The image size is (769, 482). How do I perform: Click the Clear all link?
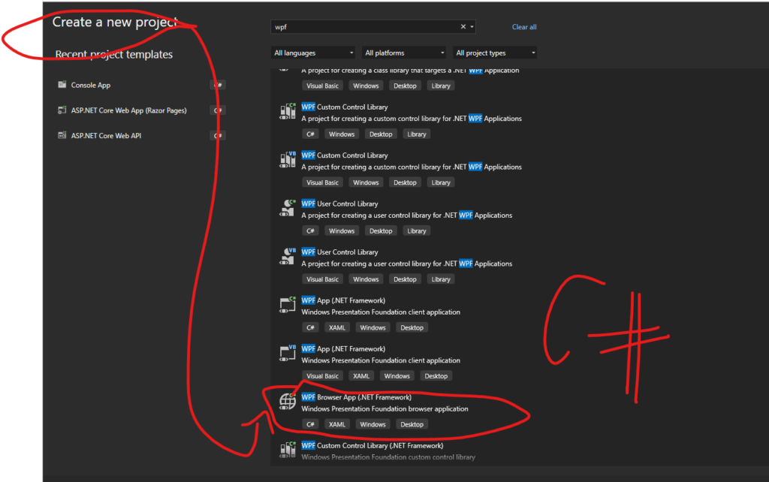[x=524, y=27]
